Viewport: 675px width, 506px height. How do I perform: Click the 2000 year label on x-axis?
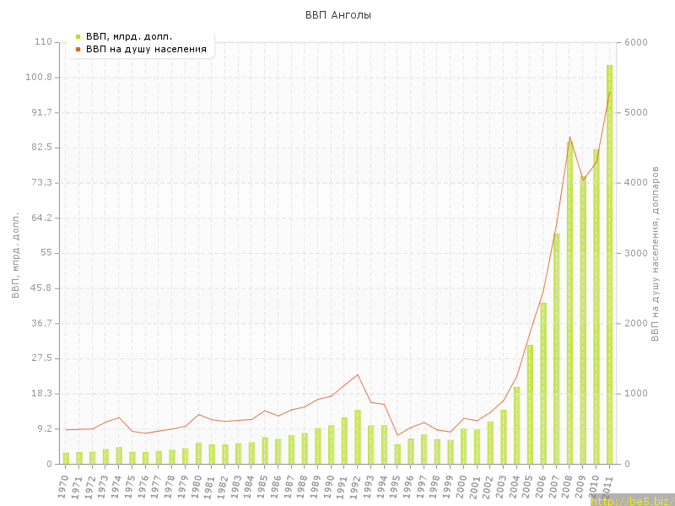pos(462,485)
